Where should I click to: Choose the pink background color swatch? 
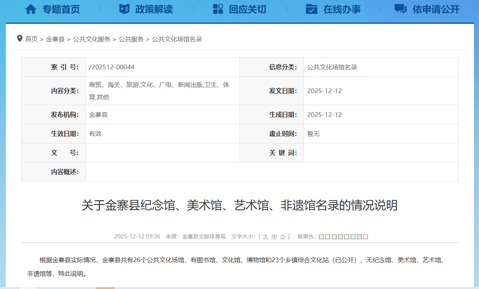coord(341,237)
